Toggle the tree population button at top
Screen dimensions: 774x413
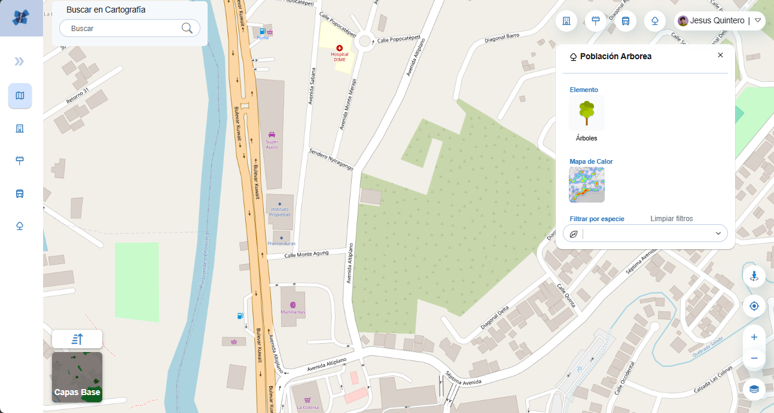click(655, 21)
